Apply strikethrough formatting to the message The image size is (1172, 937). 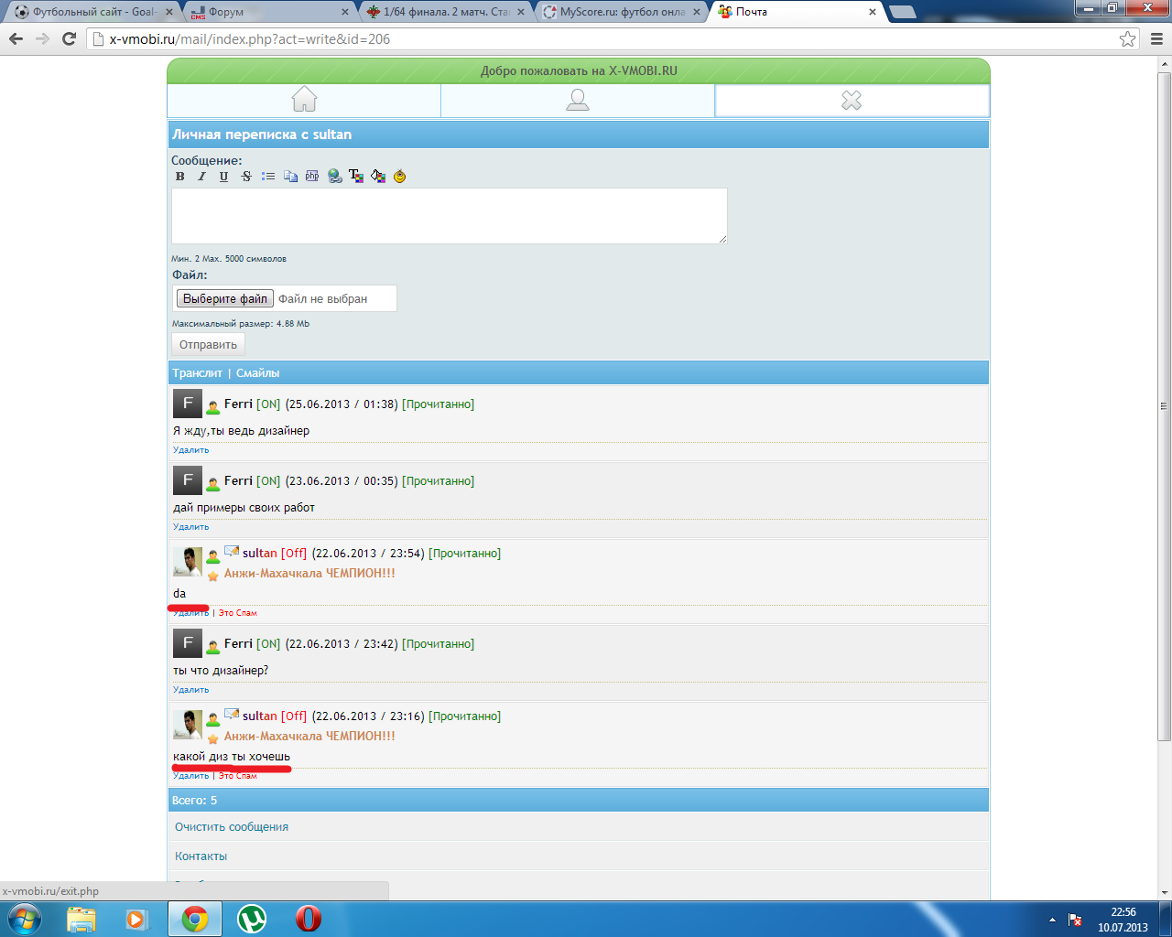pyautogui.click(x=246, y=177)
